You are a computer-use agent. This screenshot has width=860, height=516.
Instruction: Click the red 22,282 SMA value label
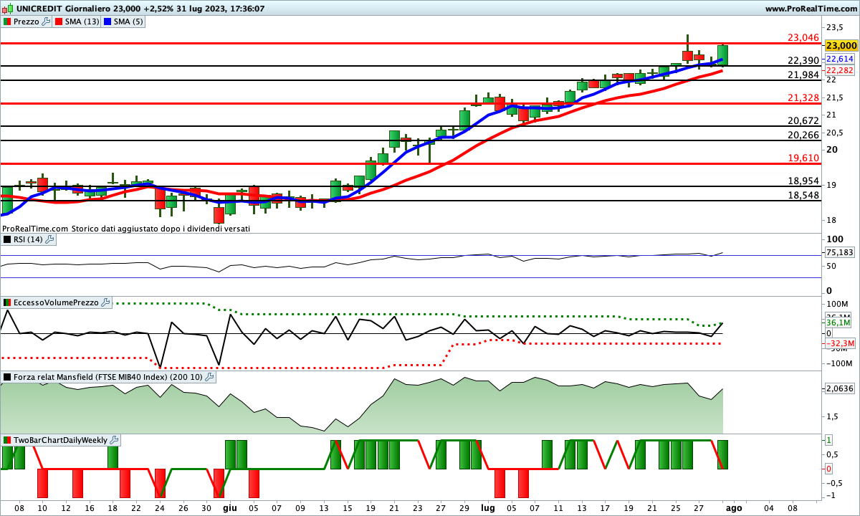840,70
